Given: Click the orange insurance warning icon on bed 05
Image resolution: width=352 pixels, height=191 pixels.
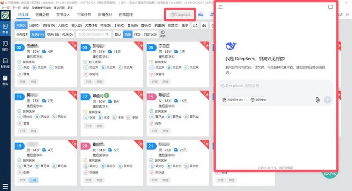Looking at the screenshot, I should click(x=151, y=62).
